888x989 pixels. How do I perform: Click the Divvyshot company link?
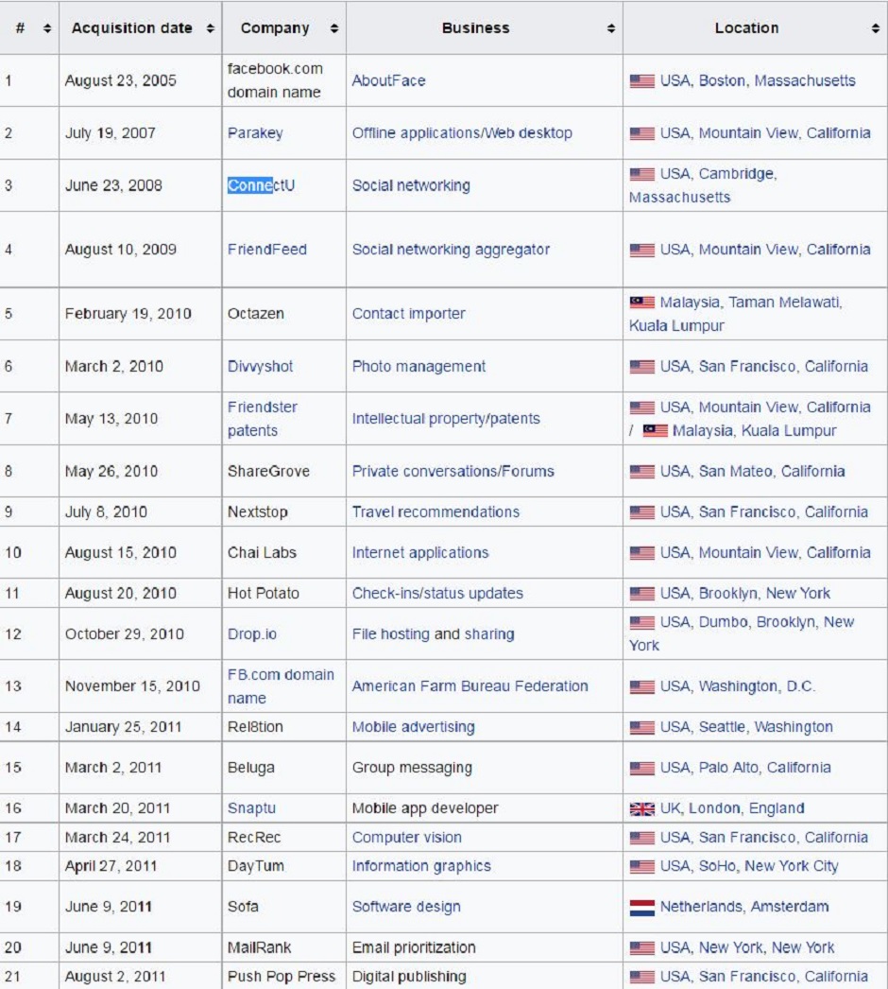[x=260, y=366]
